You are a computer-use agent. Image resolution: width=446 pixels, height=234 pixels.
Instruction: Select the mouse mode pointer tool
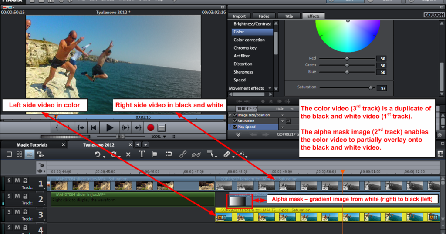coord(210,154)
